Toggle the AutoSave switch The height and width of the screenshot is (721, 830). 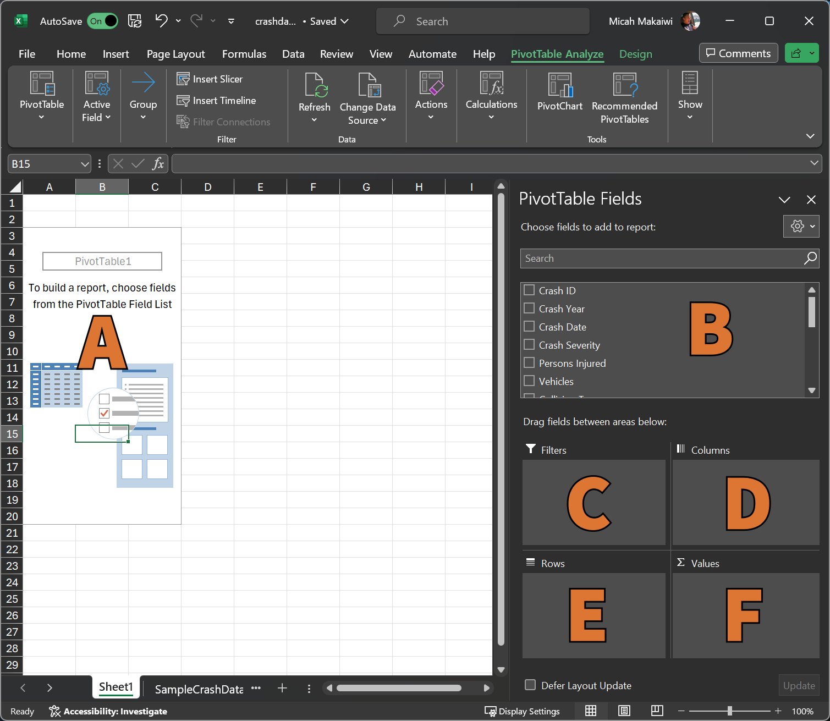click(103, 21)
